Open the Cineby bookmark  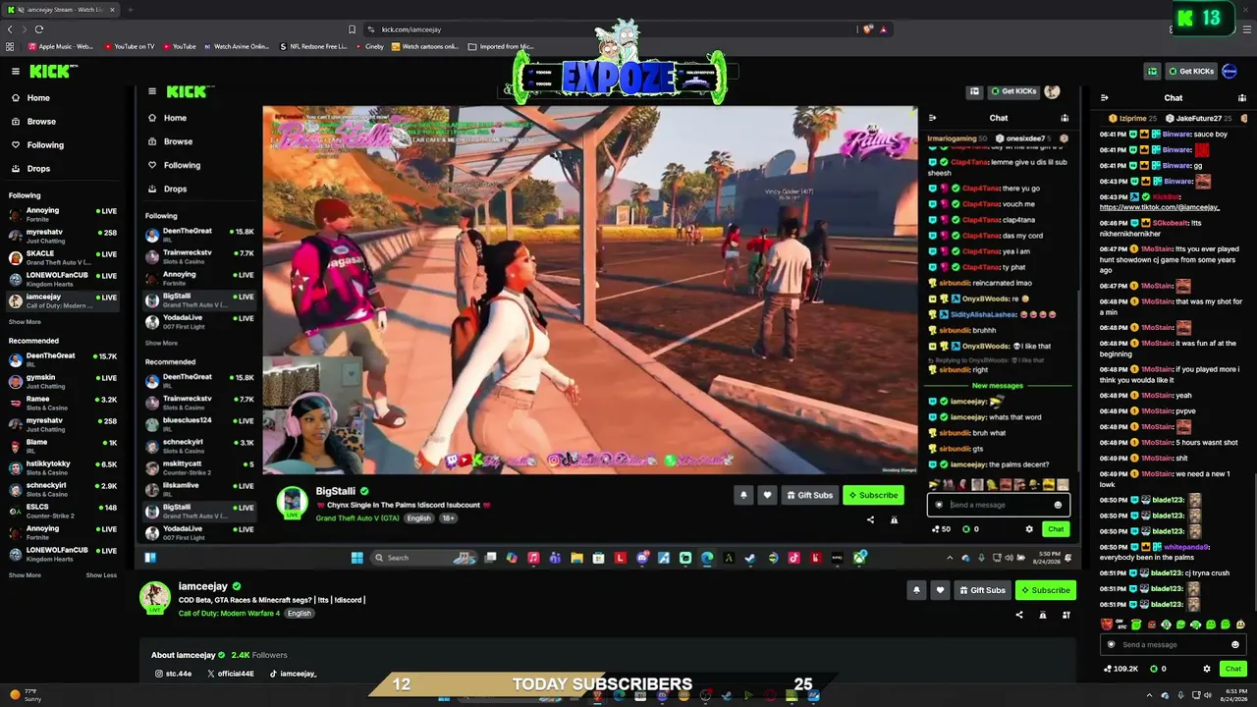(368, 46)
